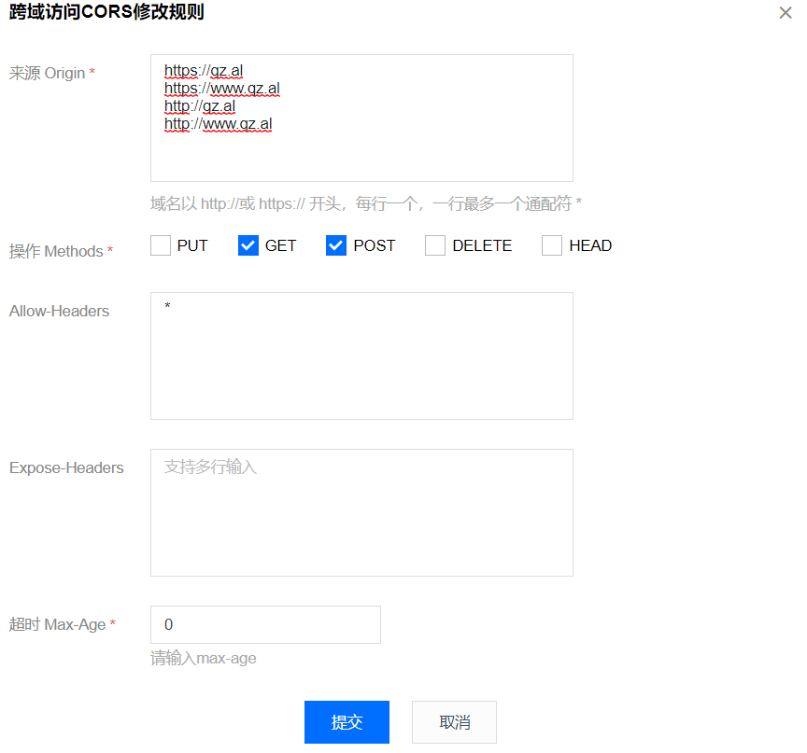
Task: Uncheck the GET method checkbox
Action: point(248,245)
